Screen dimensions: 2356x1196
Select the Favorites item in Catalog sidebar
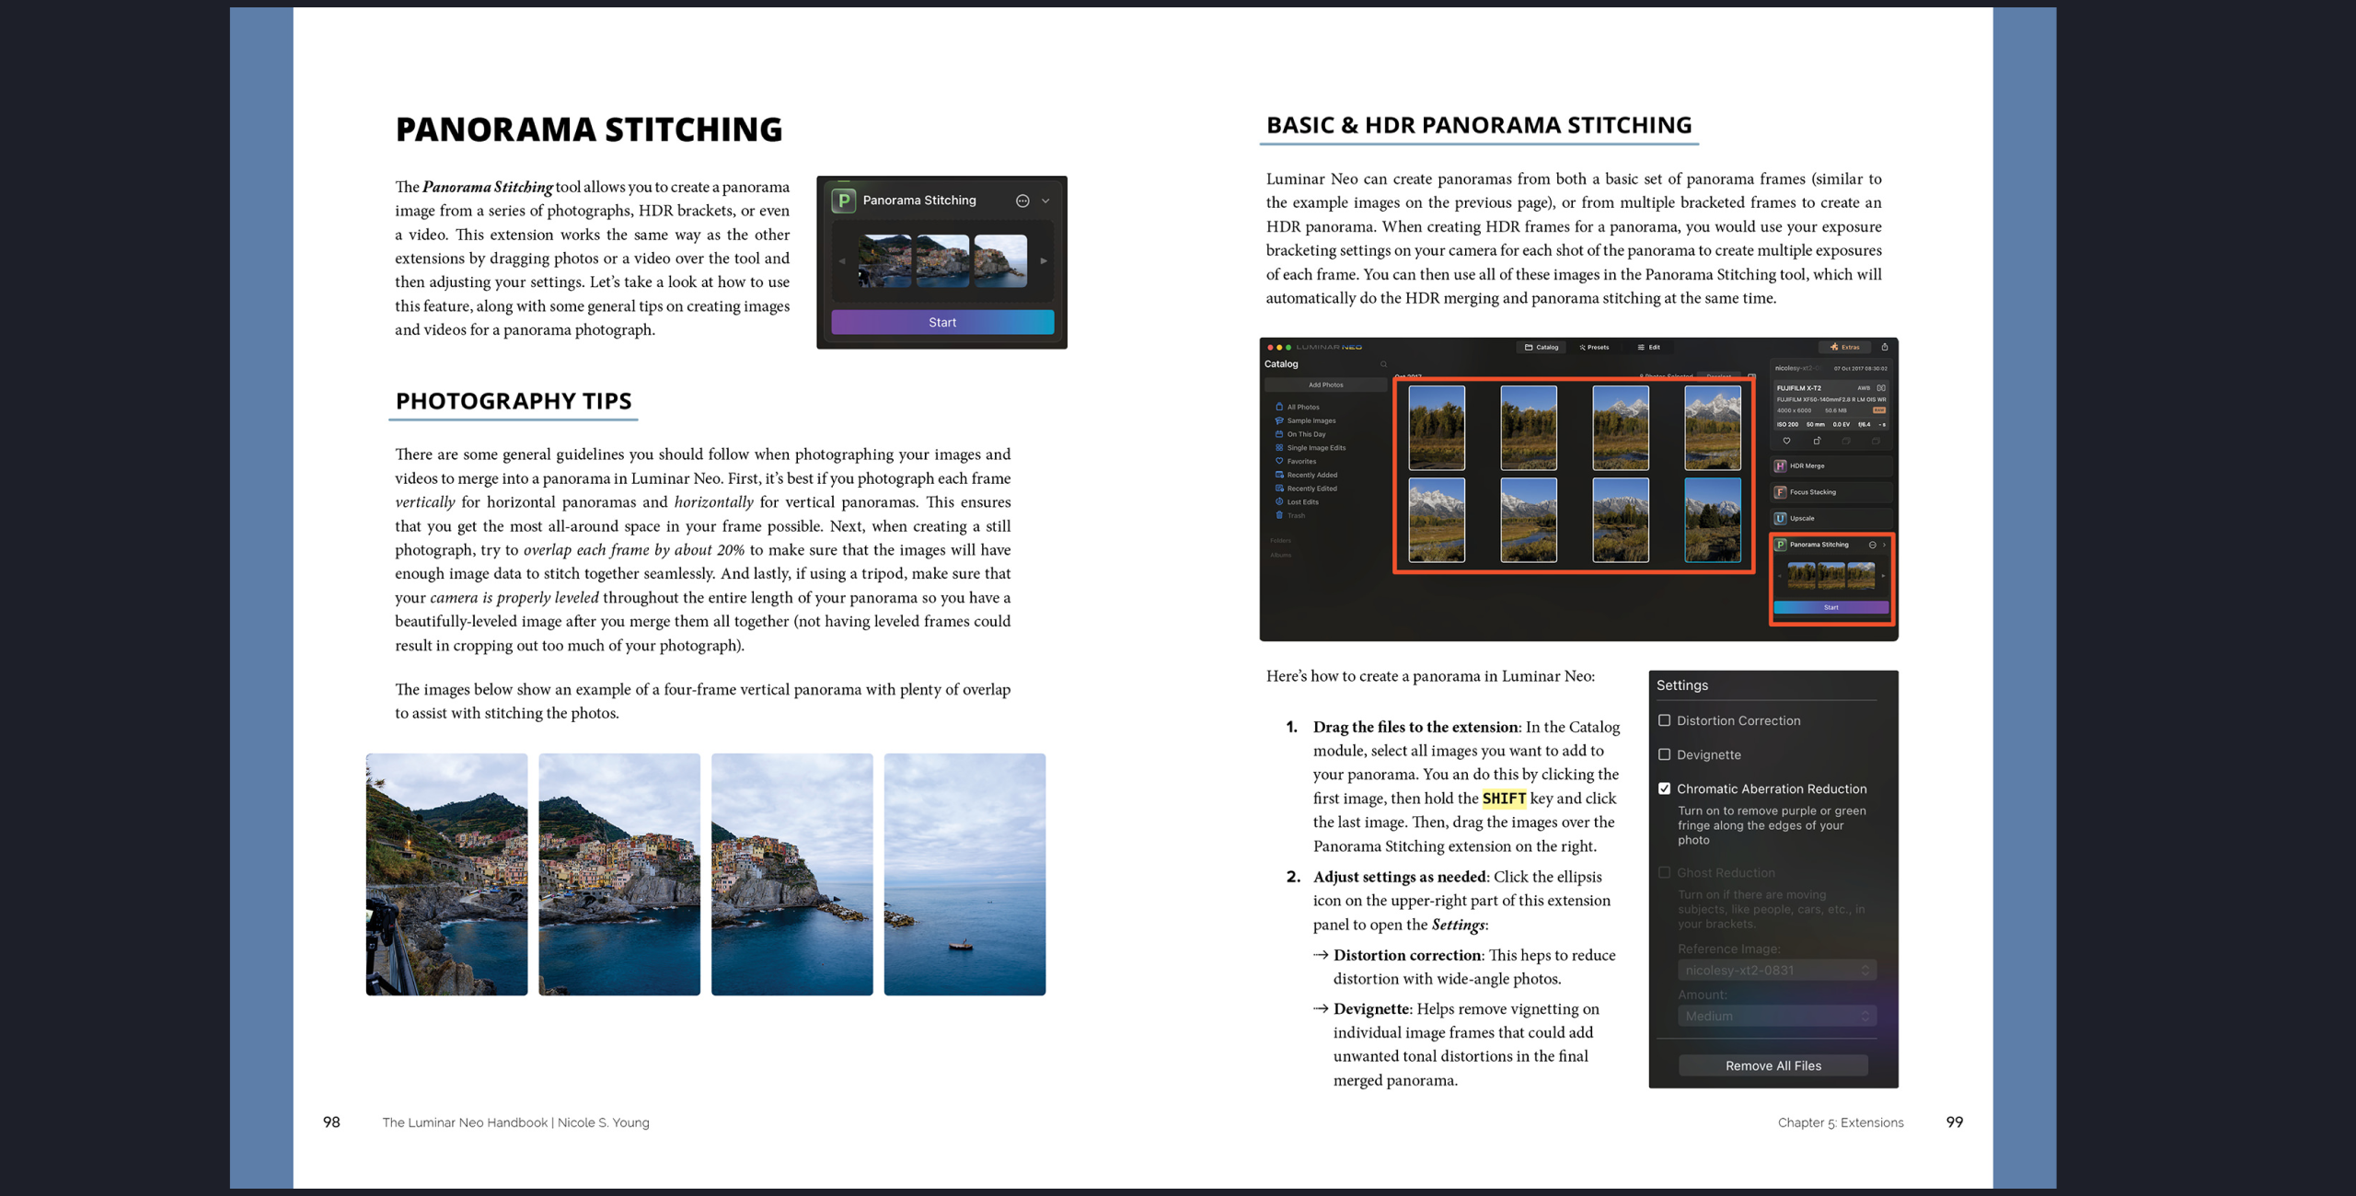coord(1301,462)
